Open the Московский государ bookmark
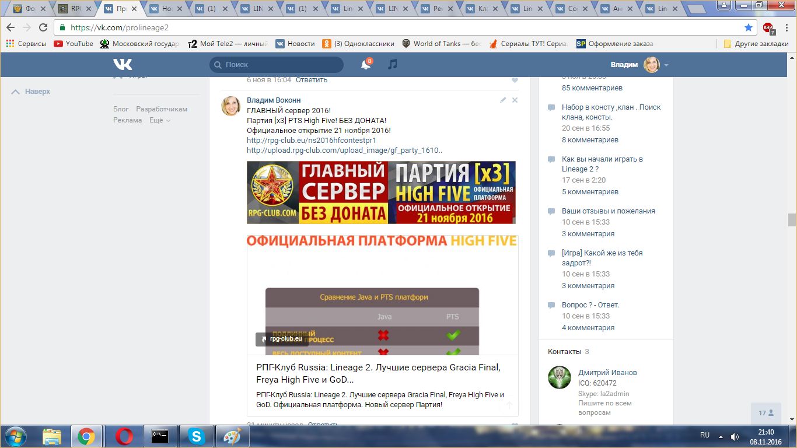The image size is (797, 448). pyautogui.click(x=140, y=44)
